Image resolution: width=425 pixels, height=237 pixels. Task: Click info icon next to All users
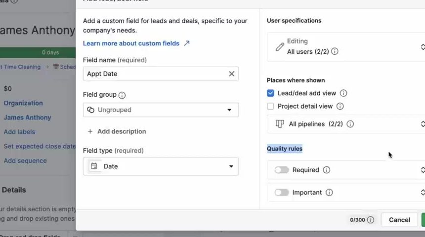(x=335, y=51)
